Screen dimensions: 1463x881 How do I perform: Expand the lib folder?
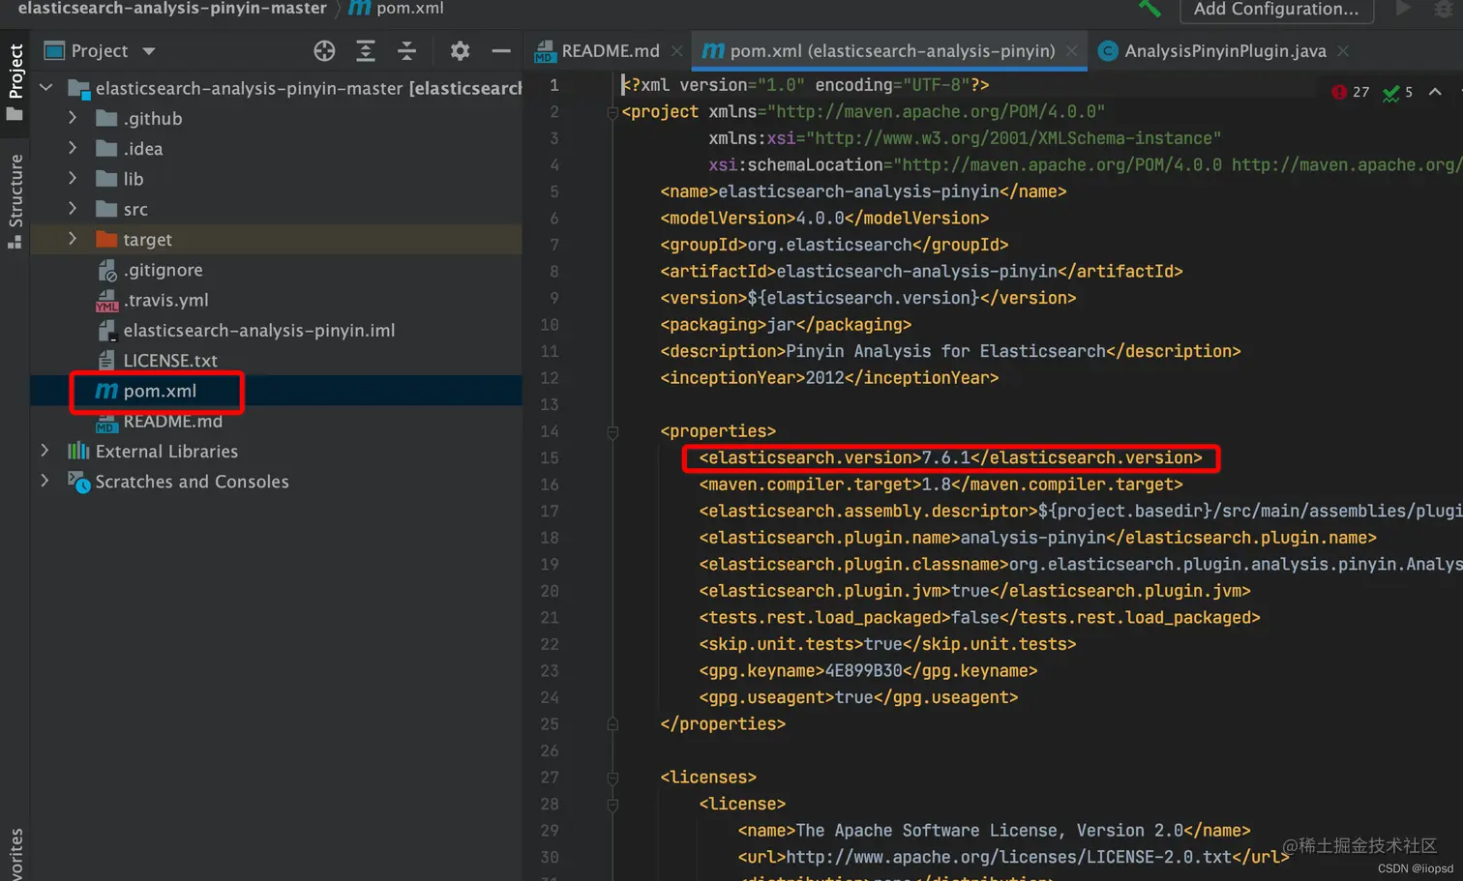pos(73,178)
